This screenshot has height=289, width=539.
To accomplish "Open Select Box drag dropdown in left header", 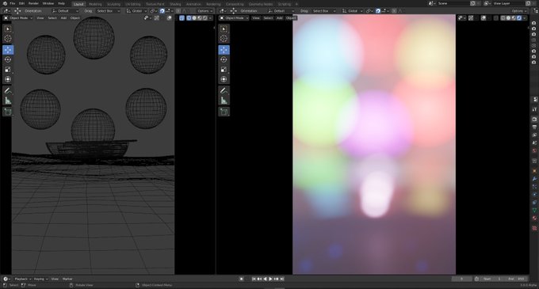I will pyautogui.click(x=109, y=11).
